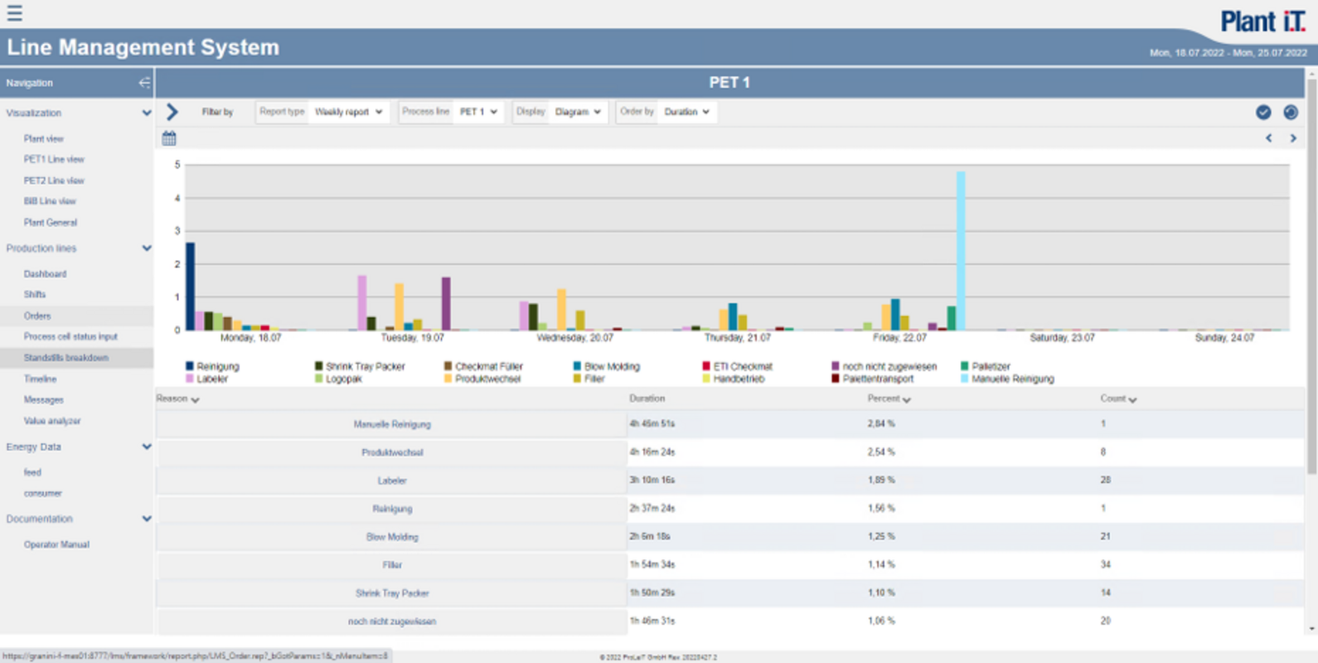Go to next week arrow
This screenshot has height=663, width=1318.
pyautogui.click(x=1293, y=138)
